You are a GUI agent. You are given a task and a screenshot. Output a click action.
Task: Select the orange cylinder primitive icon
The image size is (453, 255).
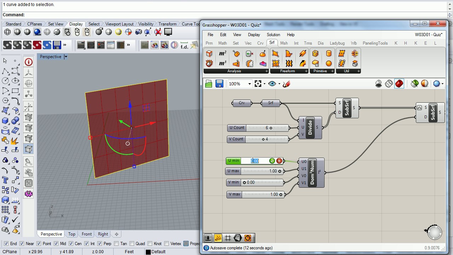329,54
